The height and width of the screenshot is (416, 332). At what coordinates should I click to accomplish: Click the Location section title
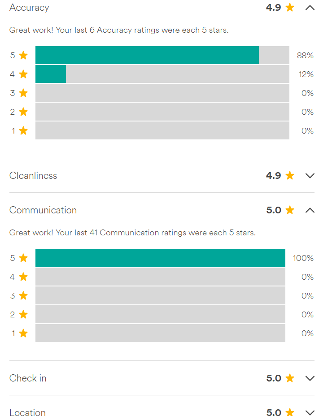27,412
